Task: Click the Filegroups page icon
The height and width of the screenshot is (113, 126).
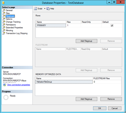Action: click(x=4, y=16)
